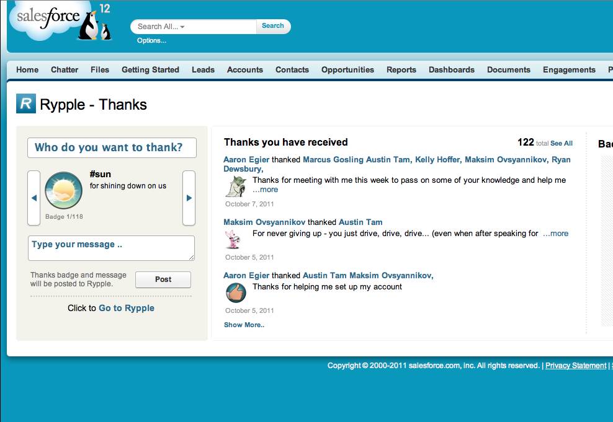Switch to the Reports tab
Image resolution: width=613 pixels, height=422 pixels.
[401, 69]
